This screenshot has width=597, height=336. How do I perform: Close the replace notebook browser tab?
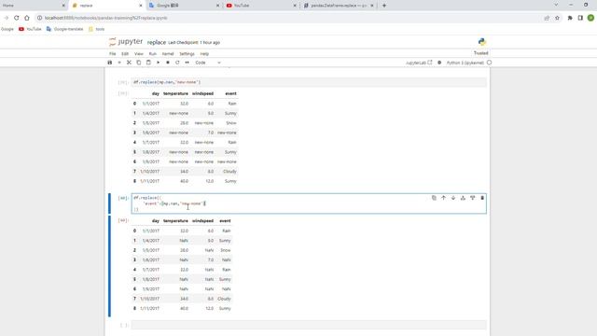141,6
